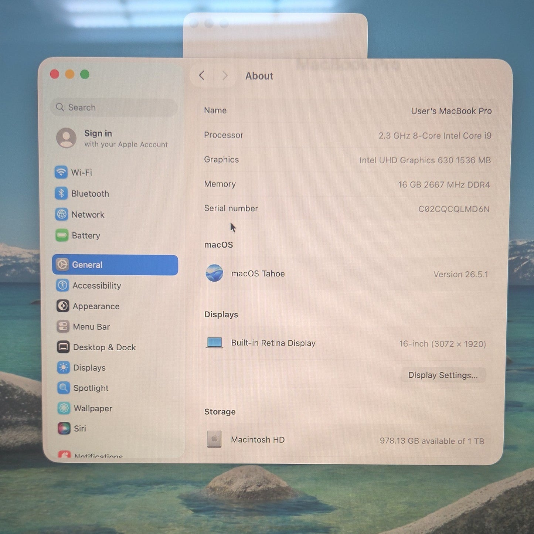Select the Built-in Retina Display laptop icon
The image size is (534, 534).
(x=214, y=343)
